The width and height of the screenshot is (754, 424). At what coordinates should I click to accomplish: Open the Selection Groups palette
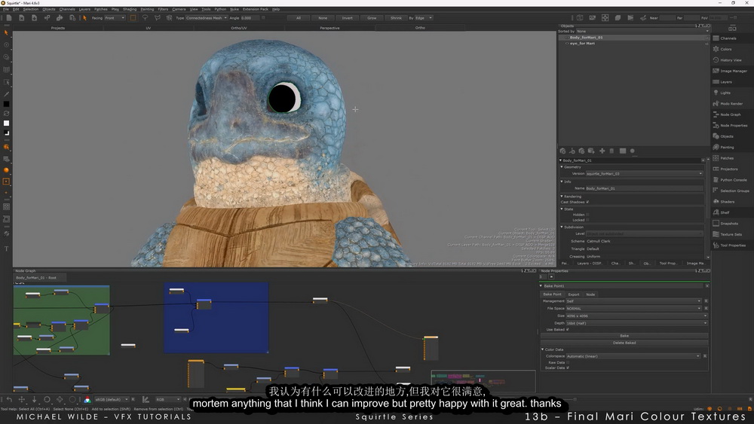(734, 191)
